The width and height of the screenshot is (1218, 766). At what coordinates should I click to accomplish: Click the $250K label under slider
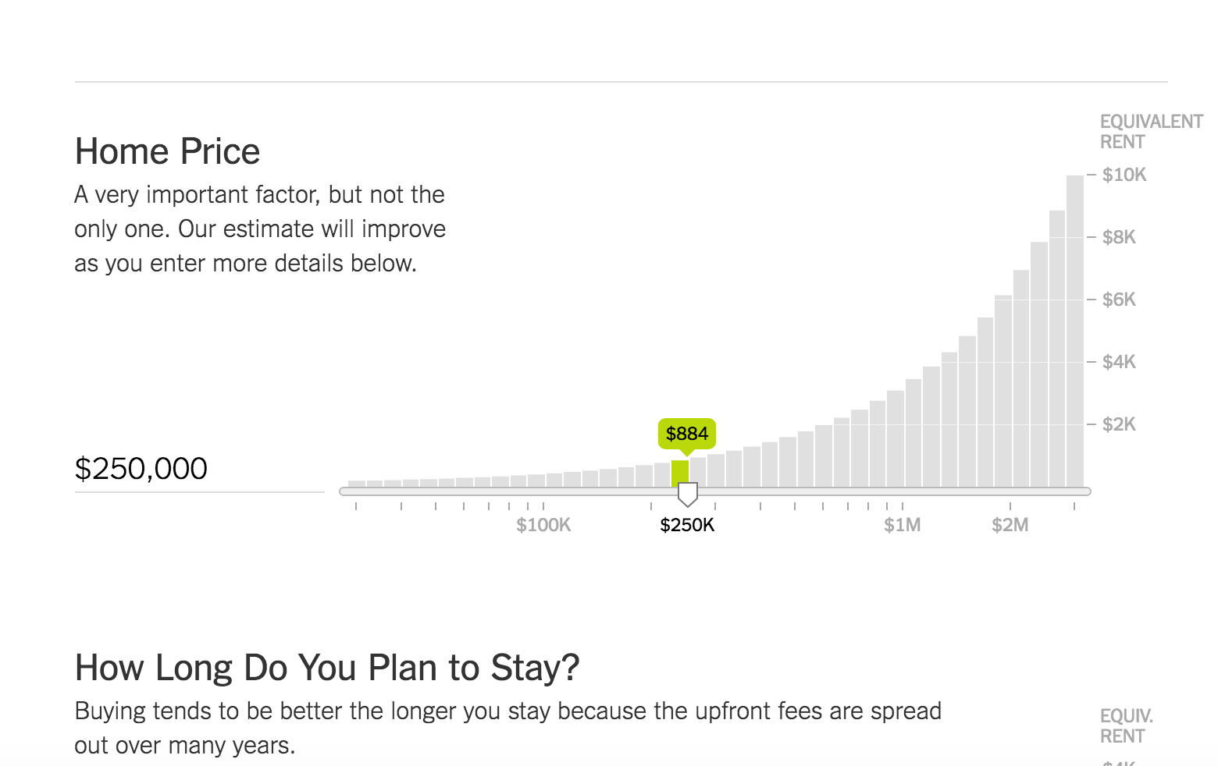[x=687, y=525]
